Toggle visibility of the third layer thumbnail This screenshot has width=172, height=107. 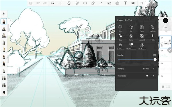pyautogui.click(x=162, y=64)
